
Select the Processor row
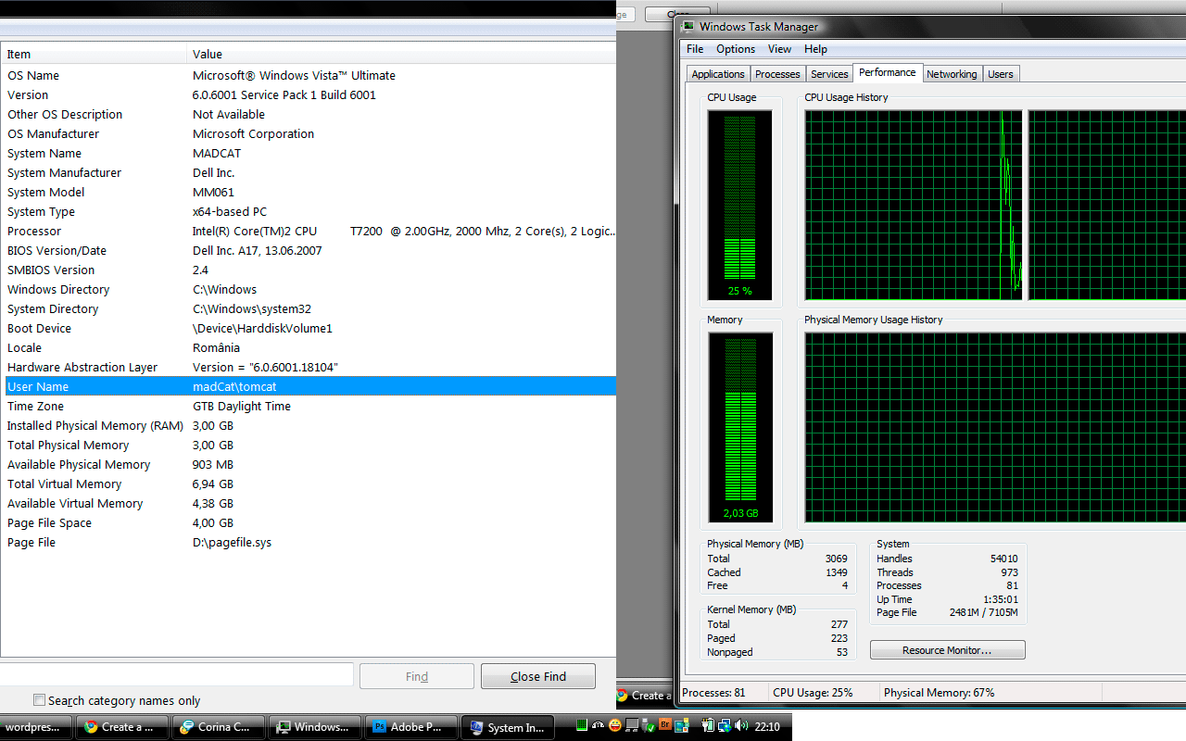308,232
